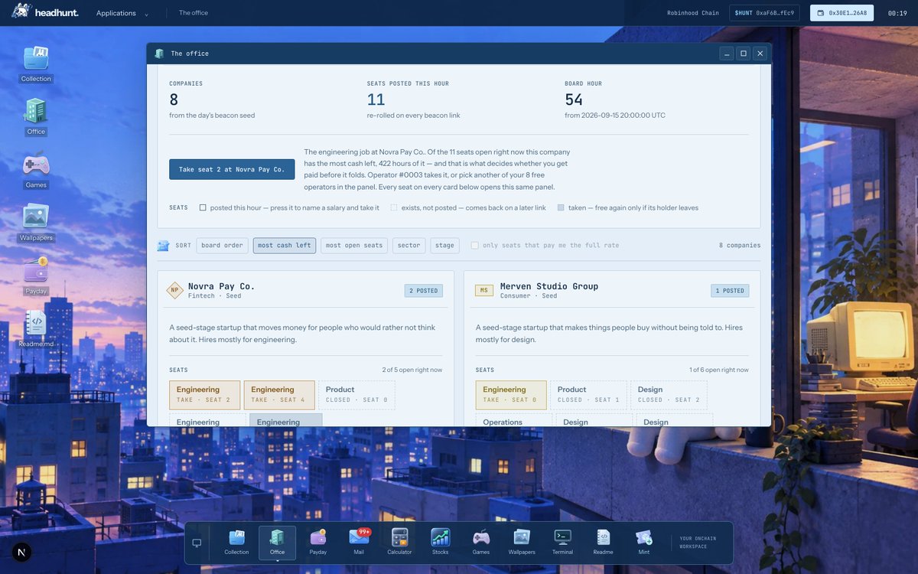Click Novra Pay Co. company name

221,286
